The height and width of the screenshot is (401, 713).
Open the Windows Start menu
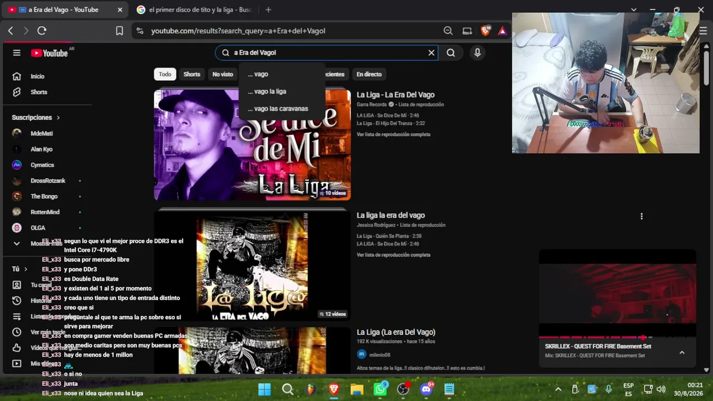pos(265,389)
